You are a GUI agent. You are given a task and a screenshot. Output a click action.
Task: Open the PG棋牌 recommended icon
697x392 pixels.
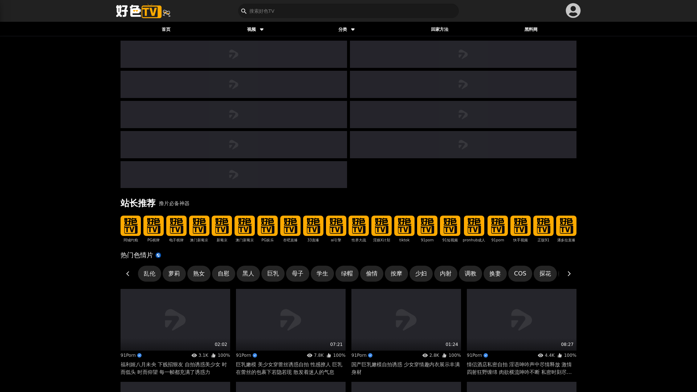click(153, 226)
